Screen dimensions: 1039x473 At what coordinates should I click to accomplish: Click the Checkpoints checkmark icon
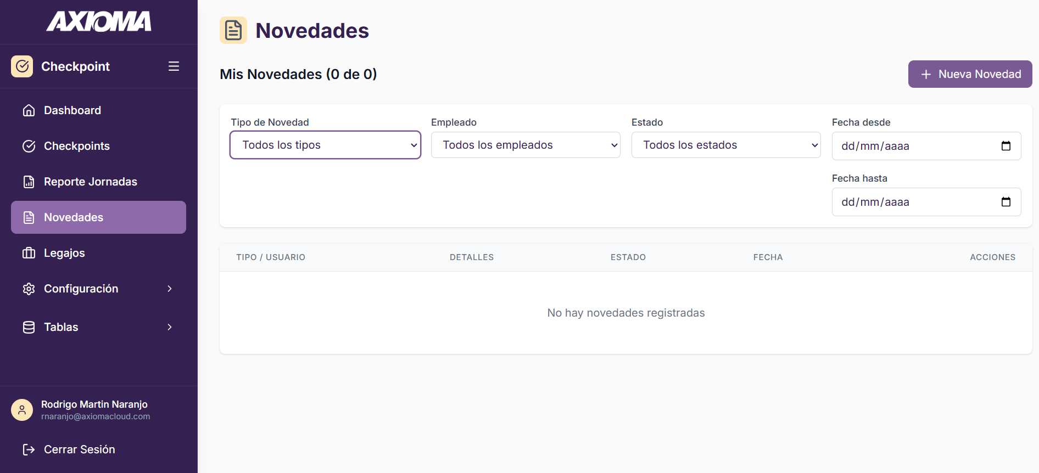[x=29, y=146]
